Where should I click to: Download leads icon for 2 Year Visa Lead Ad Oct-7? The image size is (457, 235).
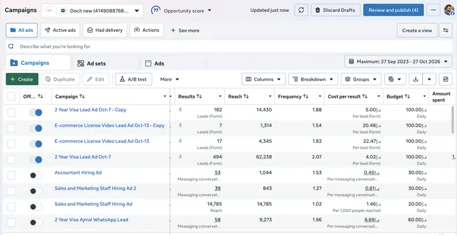pos(180,157)
